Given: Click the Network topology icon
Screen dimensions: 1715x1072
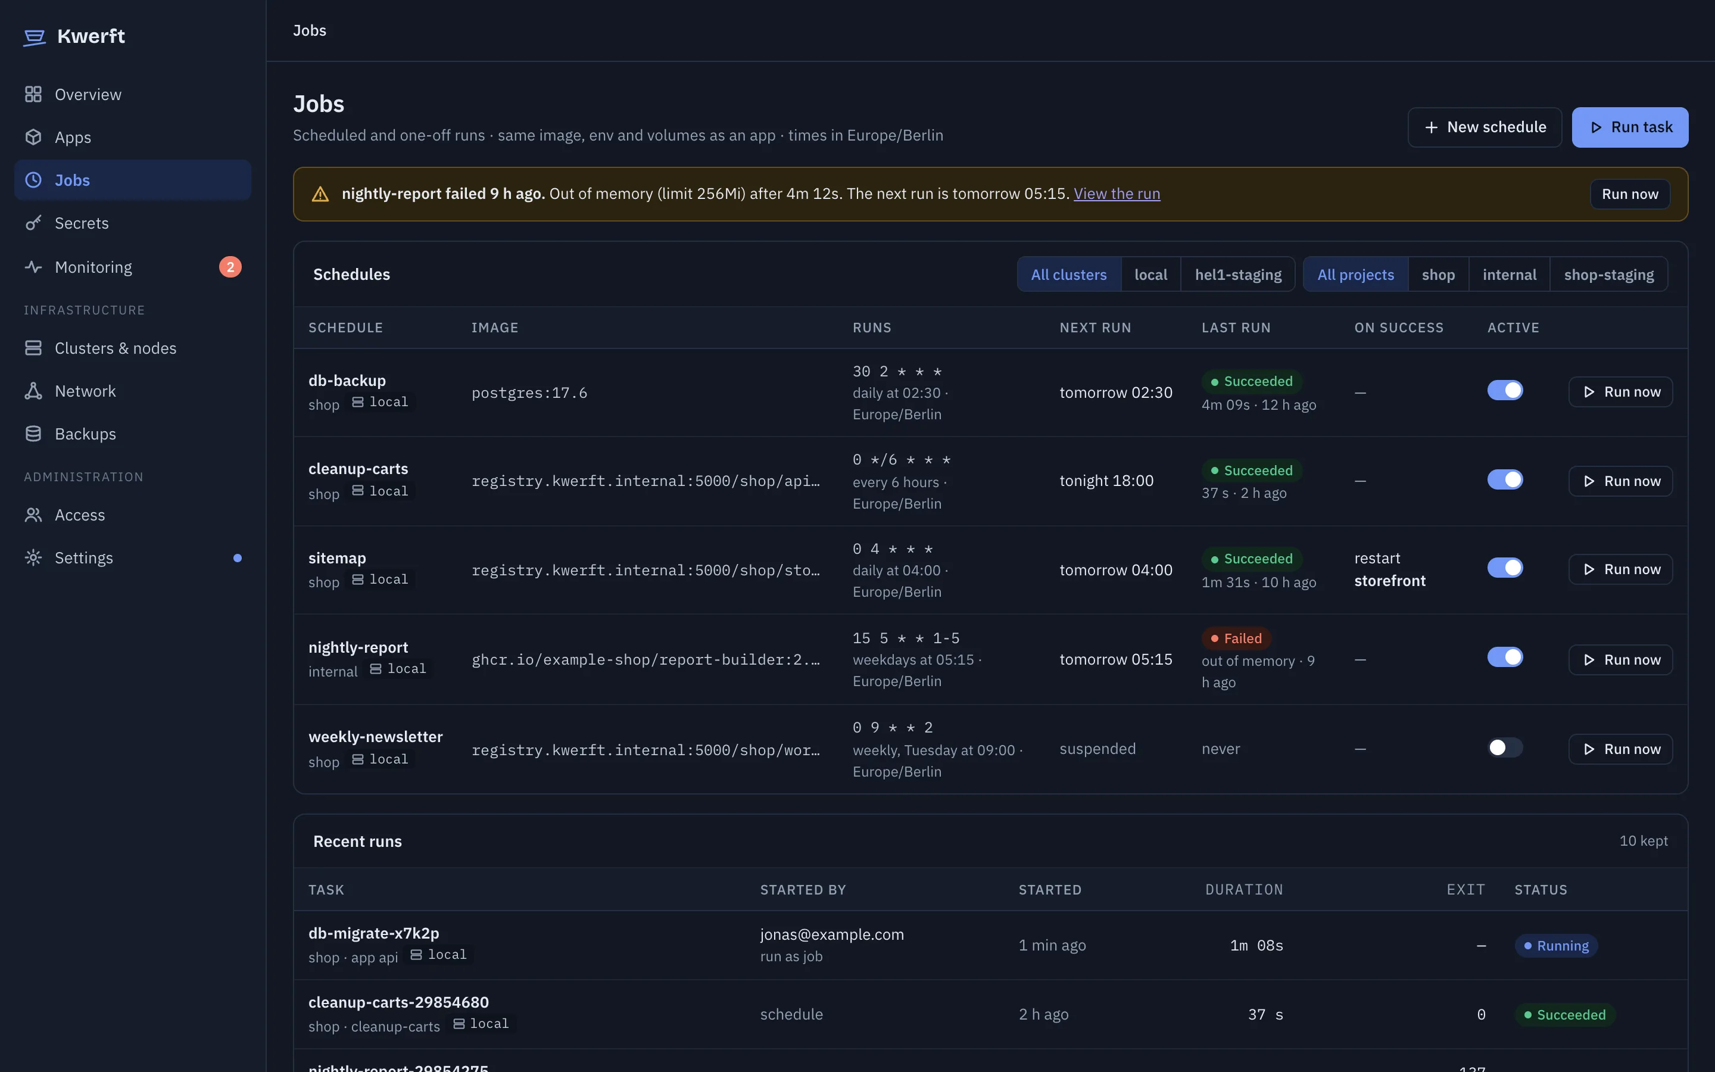Looking at the screenshot, I should pyautogui.click(x=33, y=391).
